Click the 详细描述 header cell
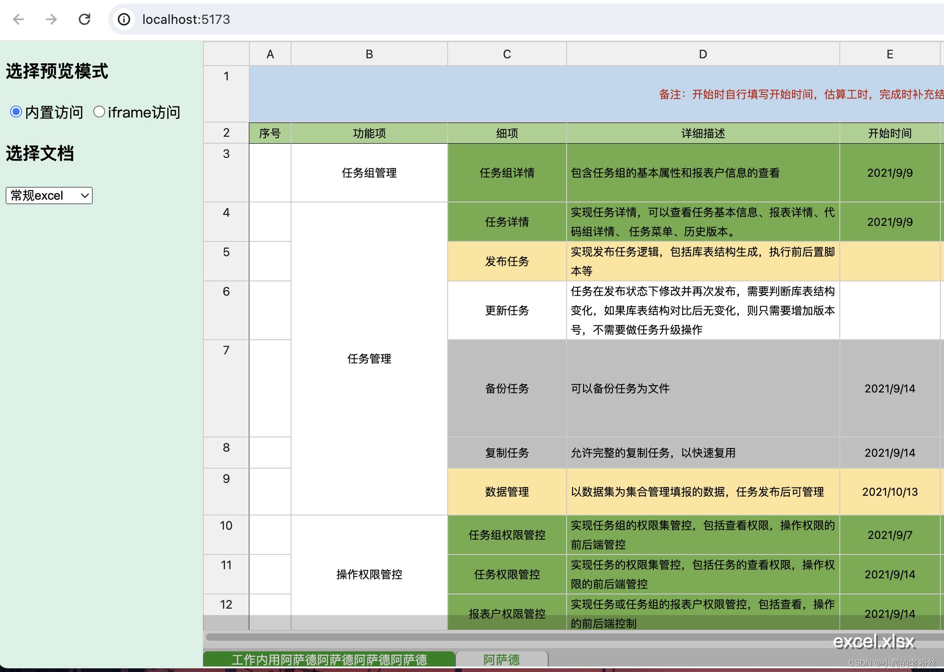Image resolution: width=944 pixels, height=672 pixels. 703,133
